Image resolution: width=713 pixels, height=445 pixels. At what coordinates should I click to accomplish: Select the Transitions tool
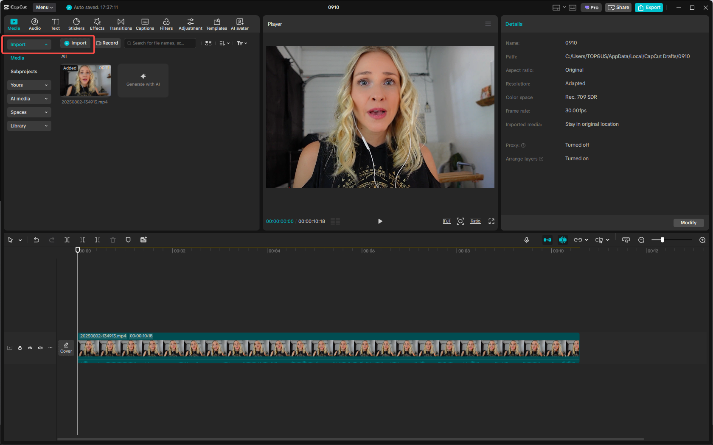[121, 24]
